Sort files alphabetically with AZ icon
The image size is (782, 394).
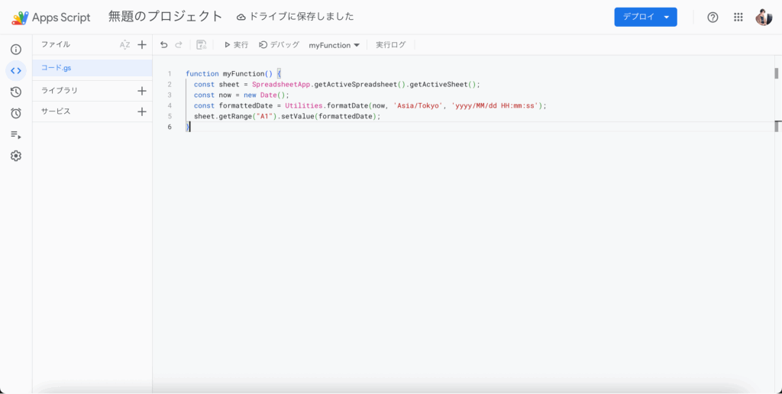(x=124, y=45)
